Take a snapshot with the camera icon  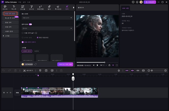pyautogui.click(x=109, y=65)
